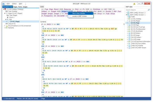Viewport: 153px width, 102px height.
Task: Click the green icon of [1 0 R] /Catalog
Action: (129, 19)
